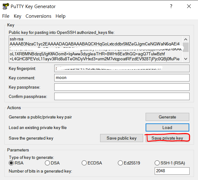The width and height of the screenshot is (198, 180).
Task: Click the 'Confirm passphrase:' label
Action: (28, 97)
